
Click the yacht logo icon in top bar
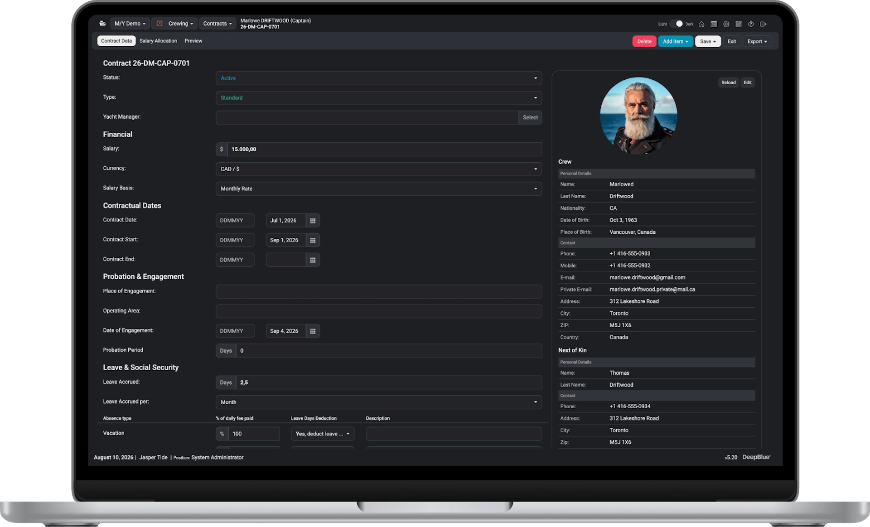(x=103, y=24)
